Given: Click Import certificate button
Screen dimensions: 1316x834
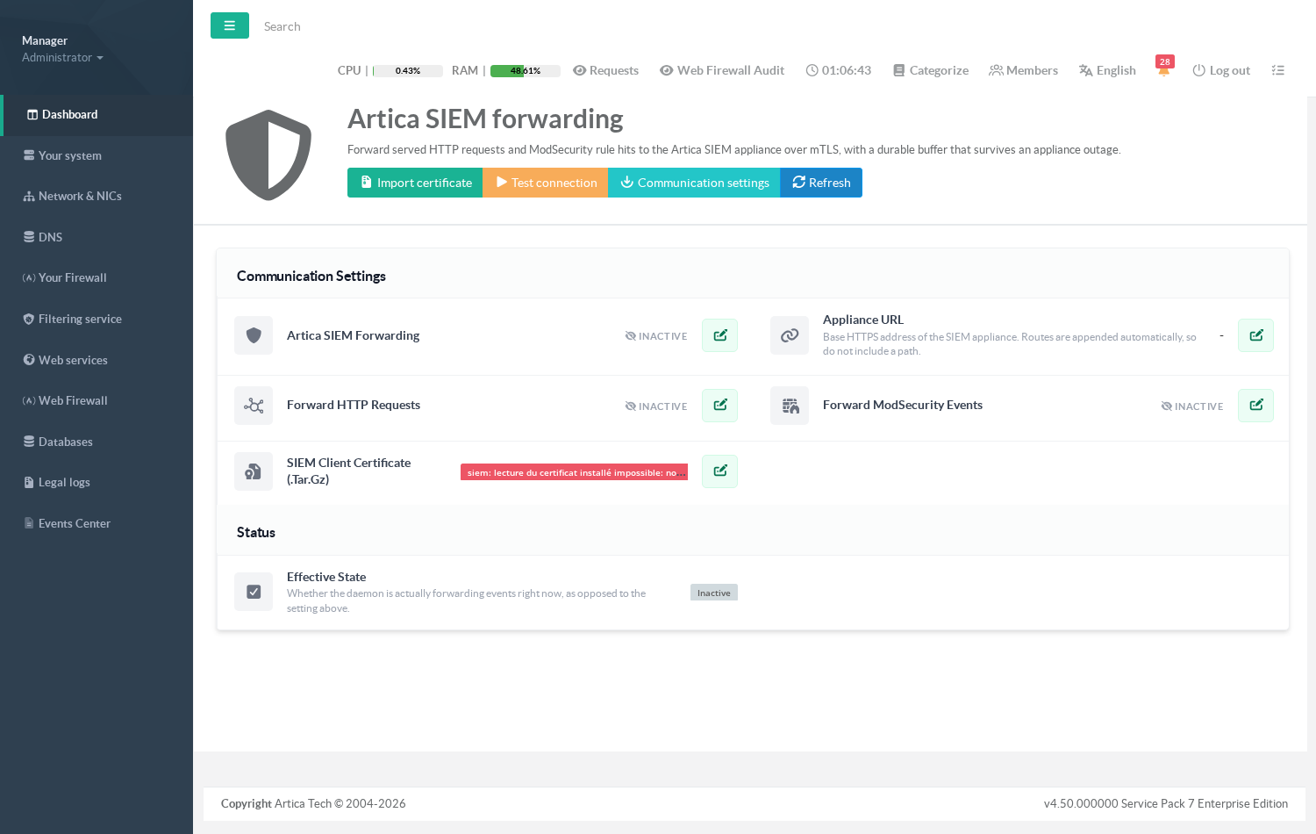Looking at the screenshot, I should click(415, 183).
